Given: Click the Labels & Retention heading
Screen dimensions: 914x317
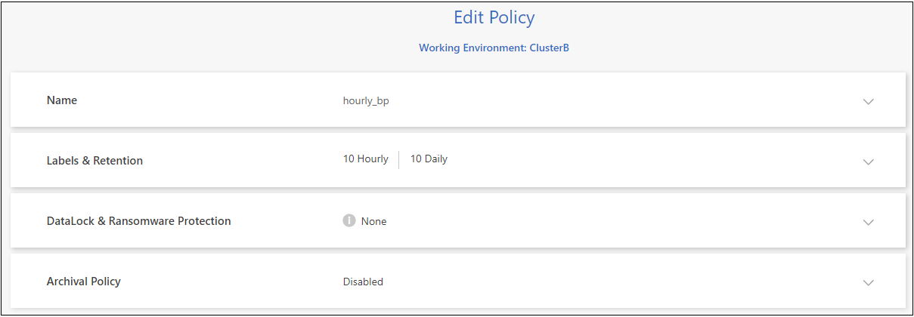Looking at the screenshot, I should [x=94, y=161].
